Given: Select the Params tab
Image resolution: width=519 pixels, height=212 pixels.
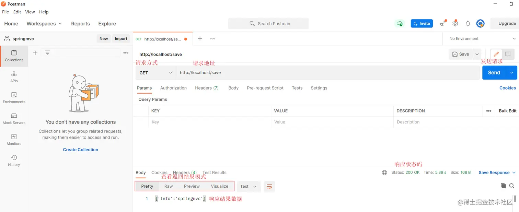Looking at the screenshot, I should click(144, 88).
